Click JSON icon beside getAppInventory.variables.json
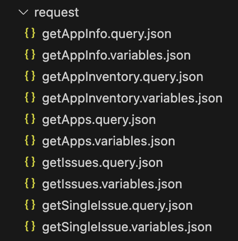 pos(30,98)
